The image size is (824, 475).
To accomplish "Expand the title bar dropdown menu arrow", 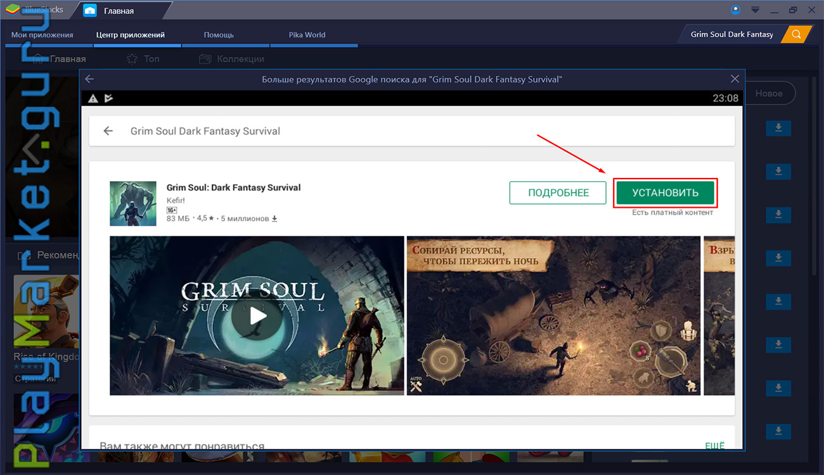I will (755, 10).
